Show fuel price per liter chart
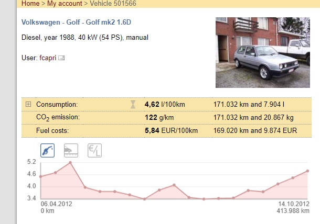 (x=95, y=151)
